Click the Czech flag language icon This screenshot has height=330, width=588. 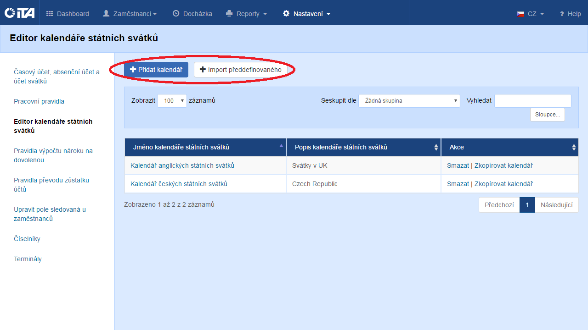coord(520,14)
